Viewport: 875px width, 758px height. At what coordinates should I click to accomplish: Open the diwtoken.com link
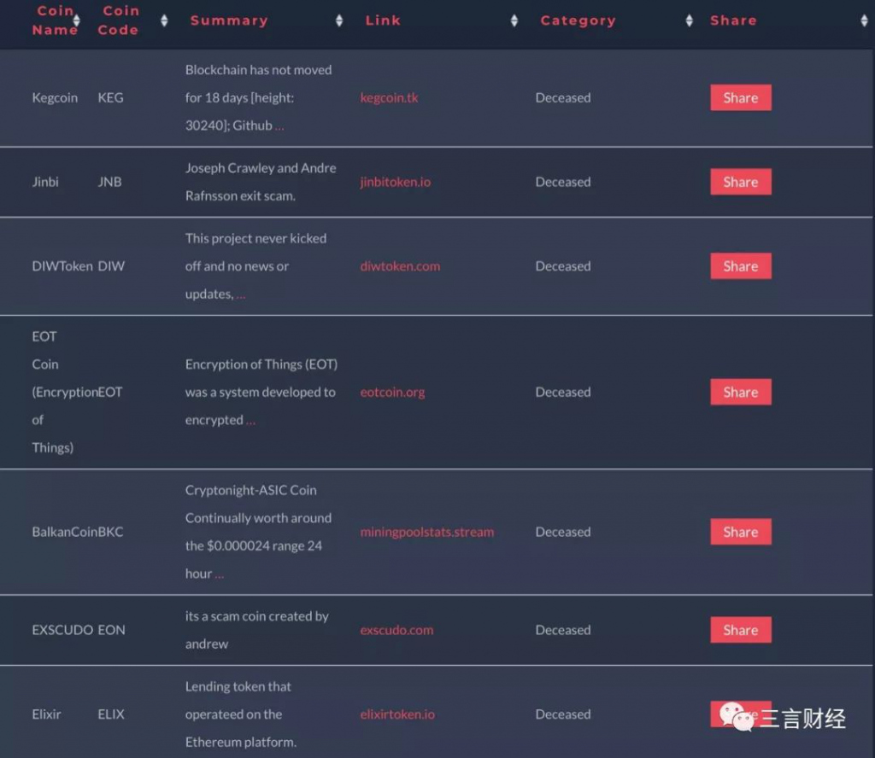click(400, 266)
